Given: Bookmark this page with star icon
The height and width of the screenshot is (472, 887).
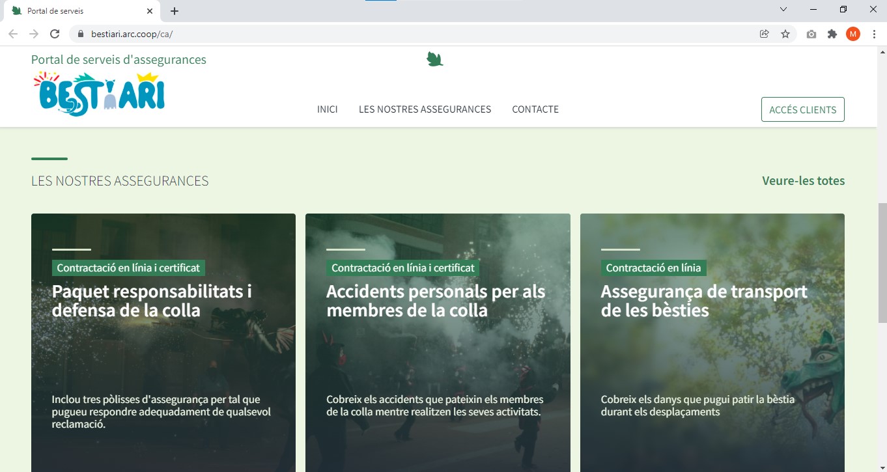Looking at the screenshot, I should point(785,34).
